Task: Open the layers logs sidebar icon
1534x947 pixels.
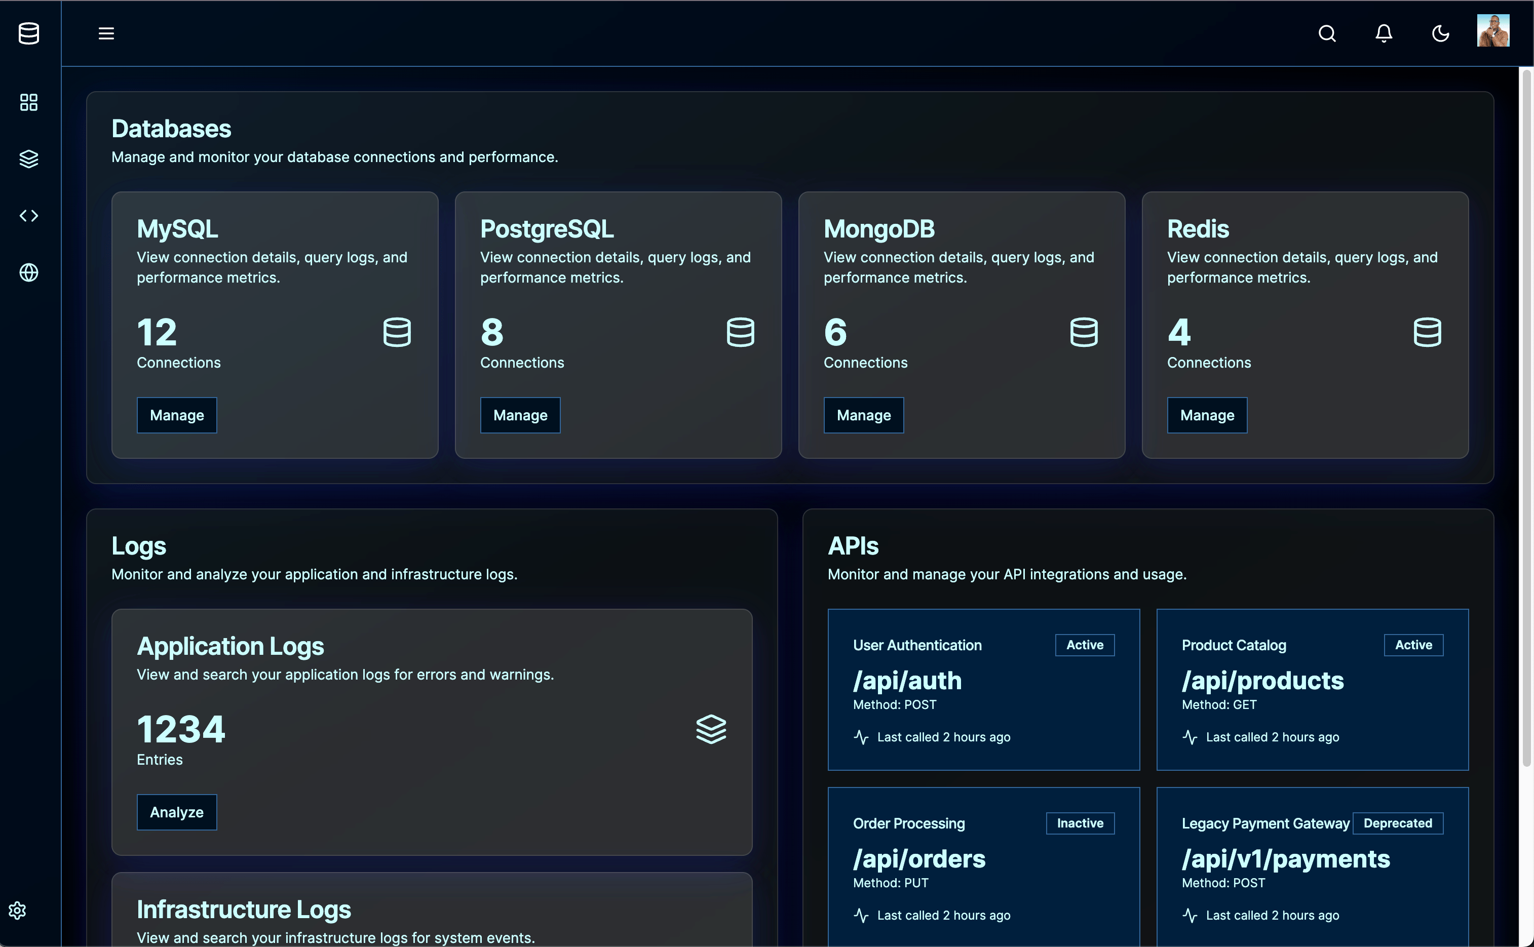Action: coord(29,159)
